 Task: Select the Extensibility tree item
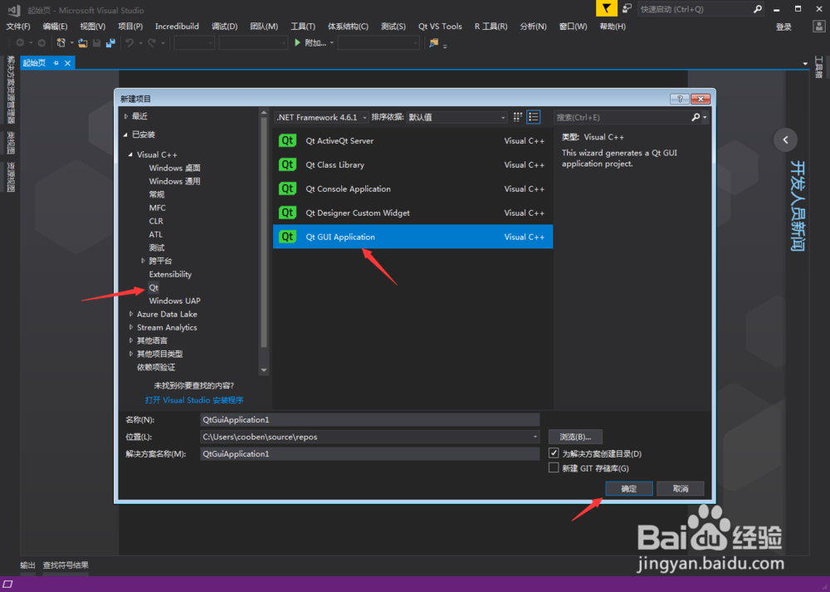pyautogui.click(x=170, y=274)
